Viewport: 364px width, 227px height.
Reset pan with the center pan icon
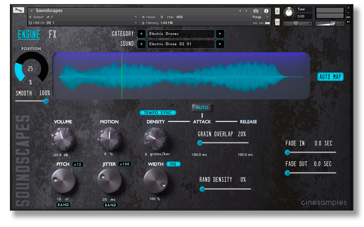(296, 23)
